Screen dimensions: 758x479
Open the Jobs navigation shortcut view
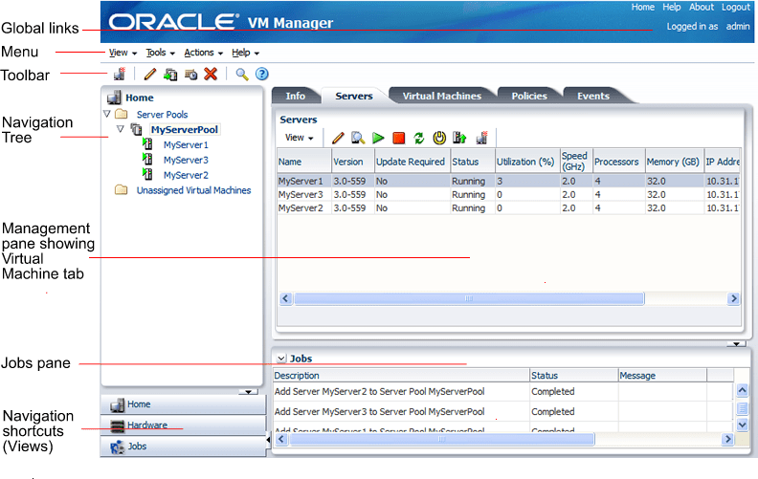183,446
